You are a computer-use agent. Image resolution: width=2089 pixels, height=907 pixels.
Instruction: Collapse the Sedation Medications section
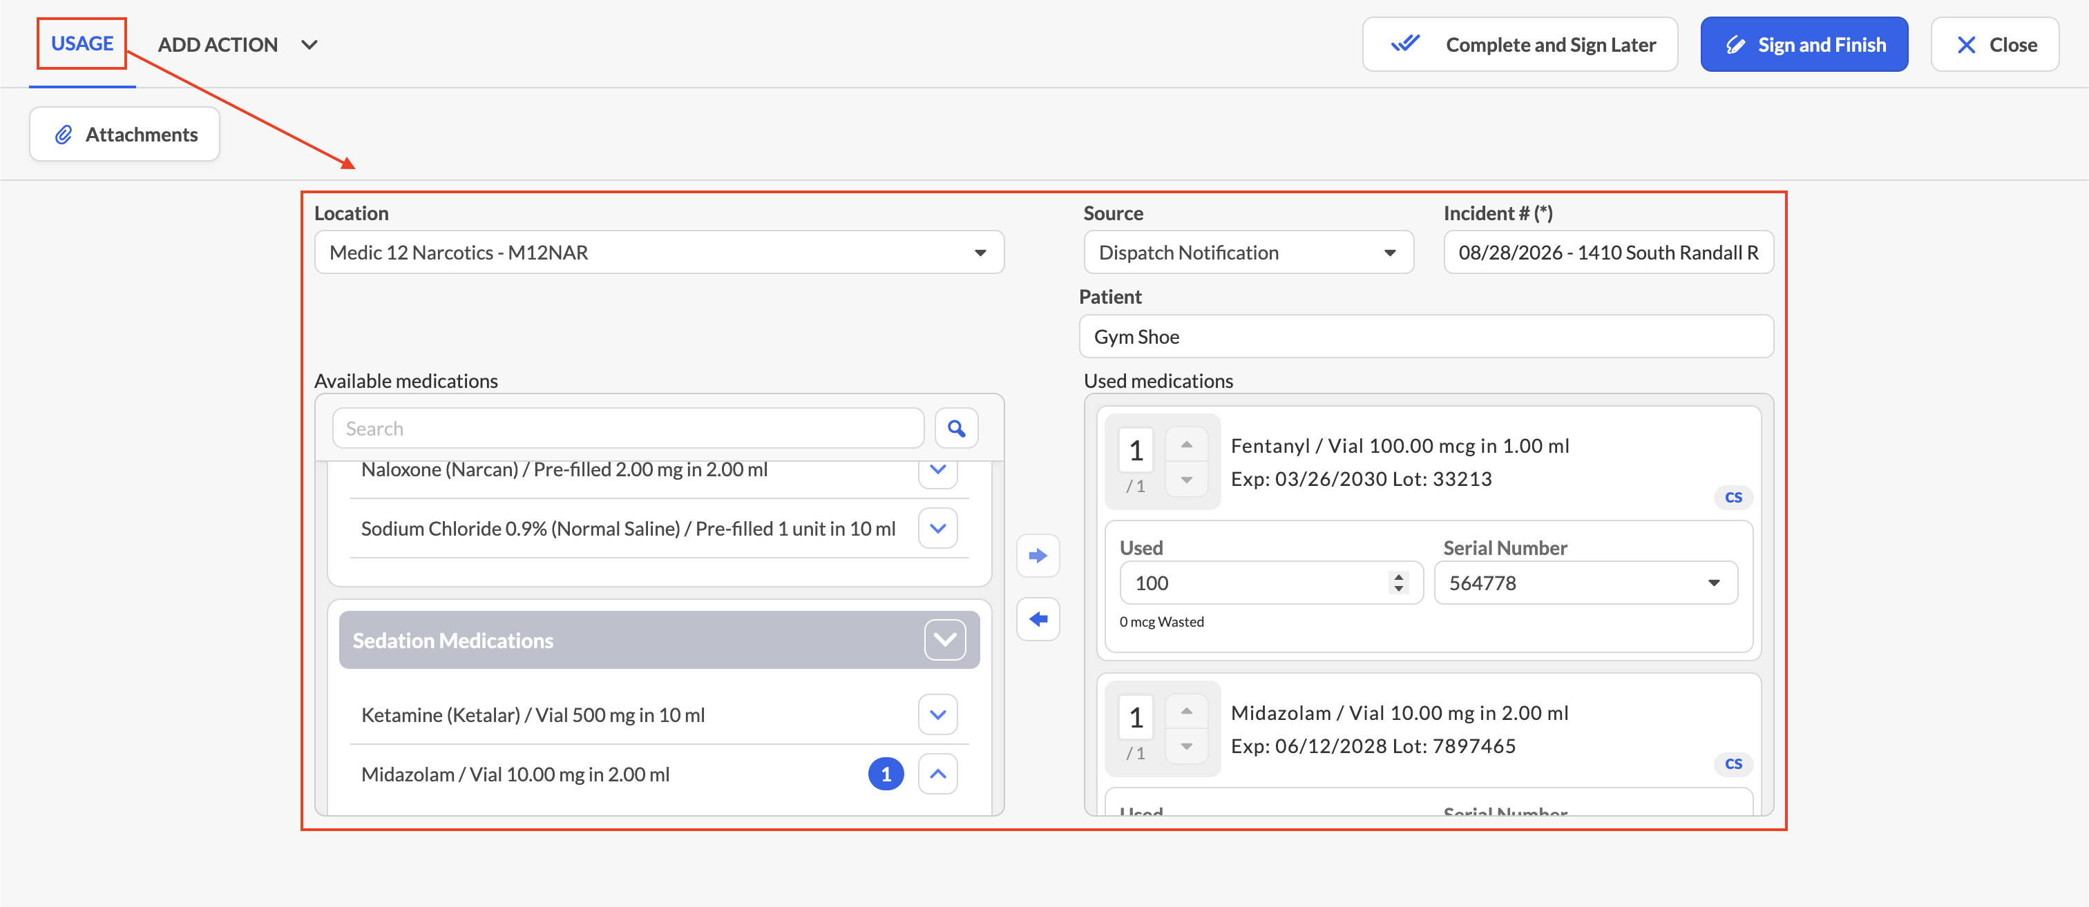[944, 639]
